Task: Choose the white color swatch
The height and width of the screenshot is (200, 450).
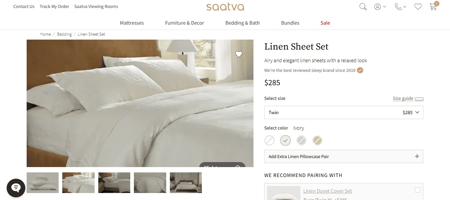Action: 269,140
